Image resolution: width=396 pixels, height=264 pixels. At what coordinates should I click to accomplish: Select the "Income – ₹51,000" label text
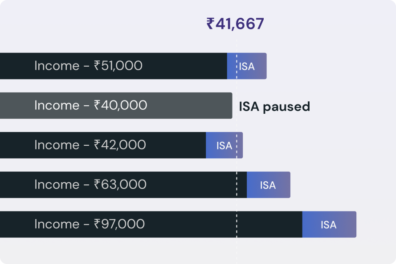tap(88, 66)
